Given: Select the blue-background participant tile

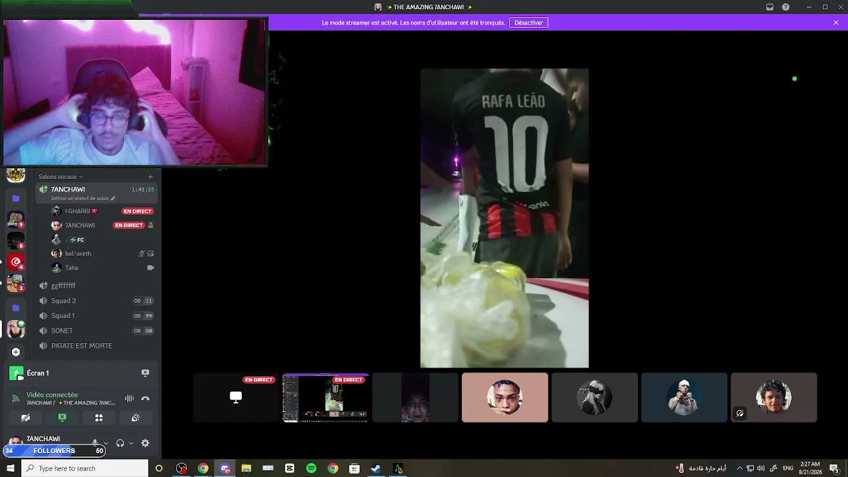Looking at the screenshot, I should click(684, 397).
